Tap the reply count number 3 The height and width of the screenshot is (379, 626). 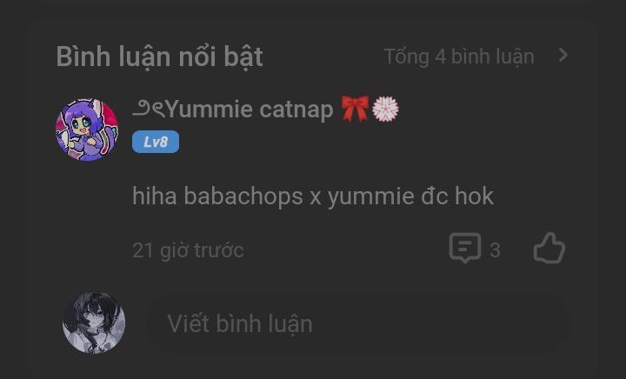[x=495, y=250]
